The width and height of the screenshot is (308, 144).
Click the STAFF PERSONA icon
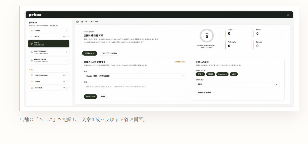tap(32, 52)
